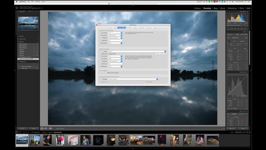Adjust the Exposure slider
The image size is (266, 150).
(238, 50)
